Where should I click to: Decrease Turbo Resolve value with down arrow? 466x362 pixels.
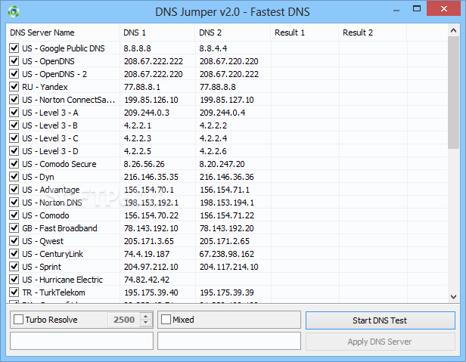pos(145,323)
